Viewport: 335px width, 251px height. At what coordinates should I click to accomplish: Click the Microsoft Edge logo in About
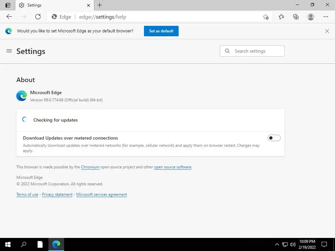click(22, 96)
